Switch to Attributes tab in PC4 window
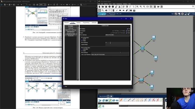 pos(94,23)
